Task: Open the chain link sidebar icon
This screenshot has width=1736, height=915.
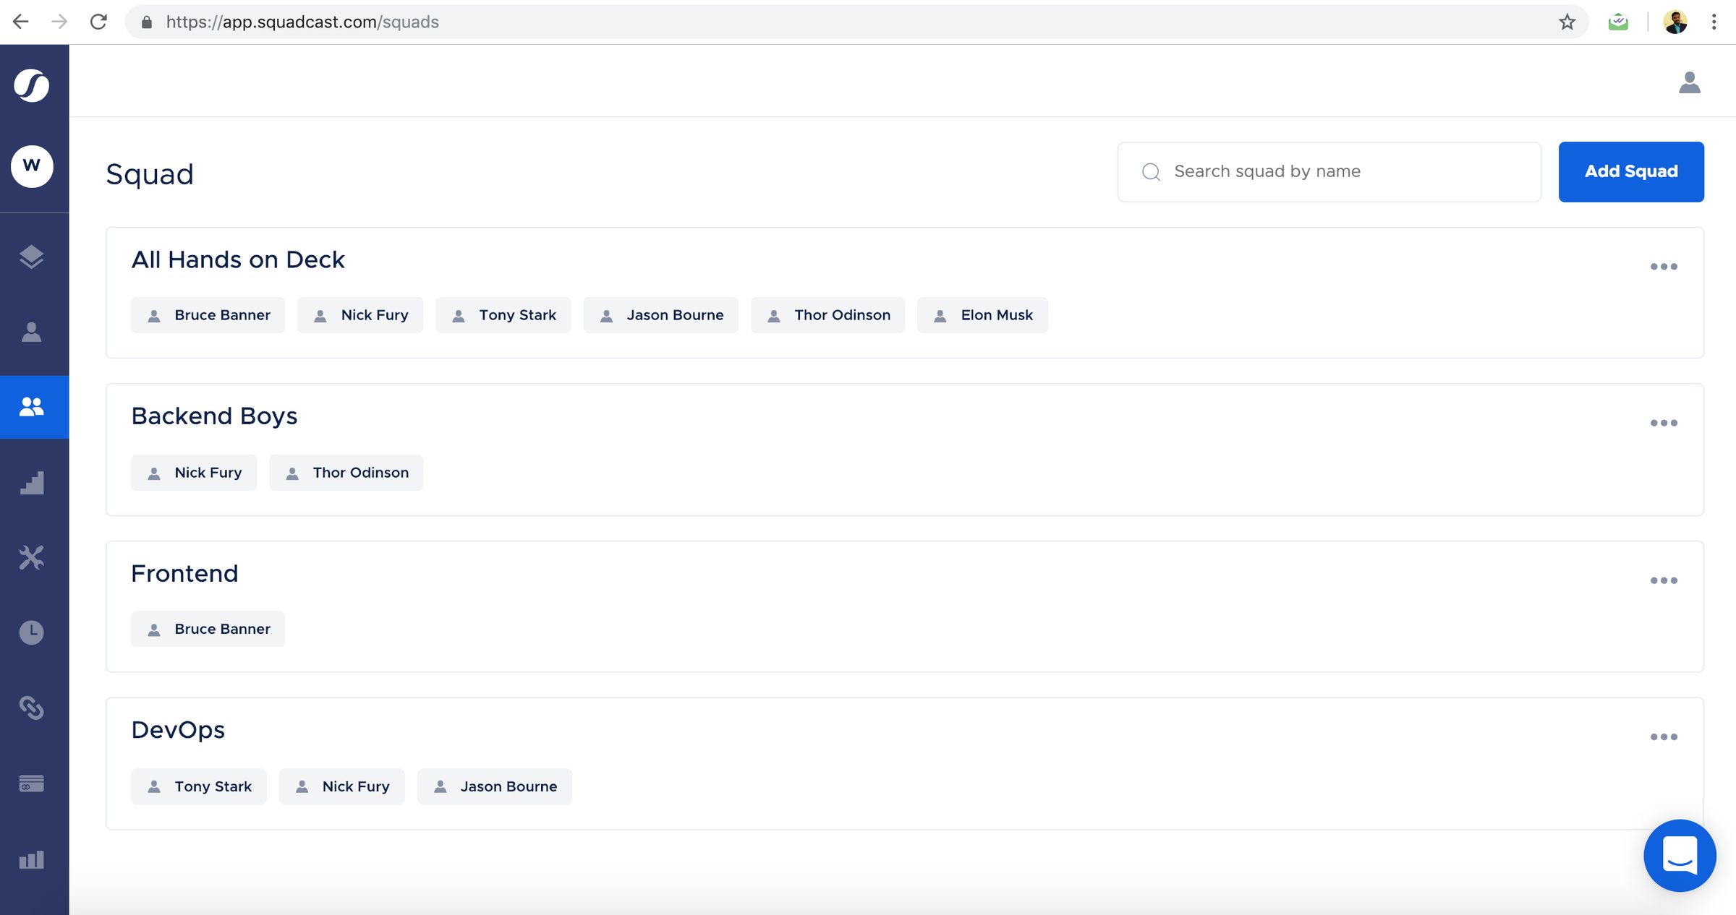Action: point(32,708)
